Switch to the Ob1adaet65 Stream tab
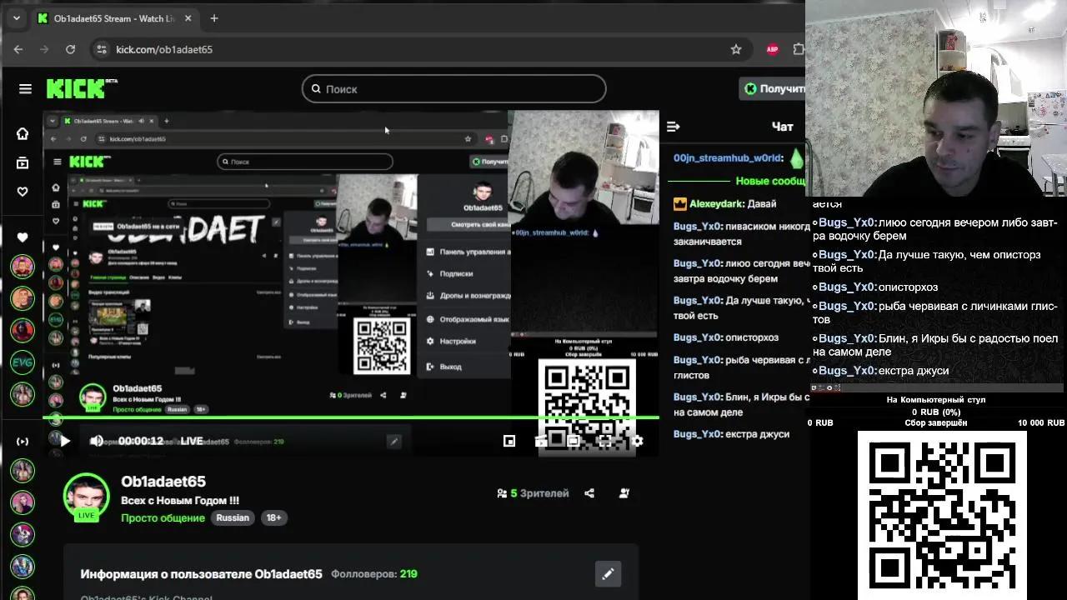This screenshot has height=600, width=1067. (114, 18)
